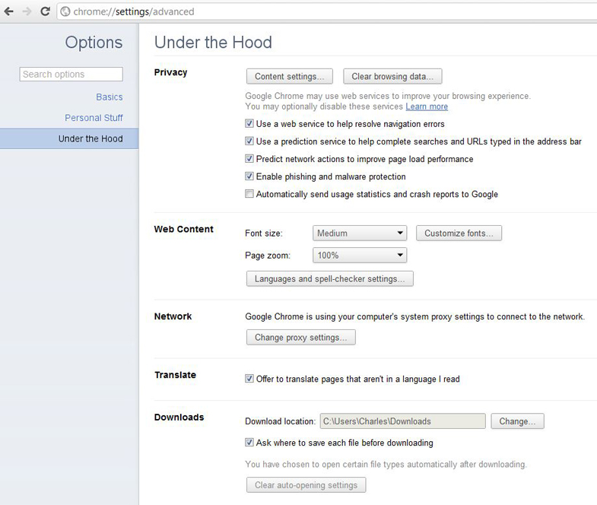Open Change proxy settings
The width and height of the screenshot is (597, 505).
click(x=301, y=338)
